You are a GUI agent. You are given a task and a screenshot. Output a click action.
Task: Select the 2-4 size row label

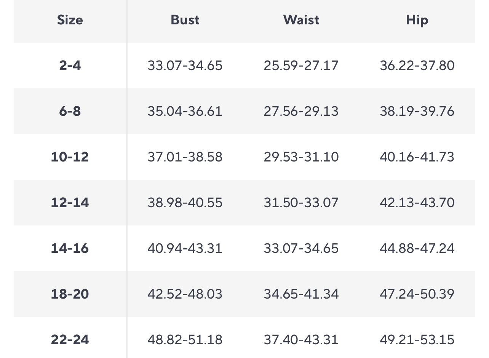(70, 66)
